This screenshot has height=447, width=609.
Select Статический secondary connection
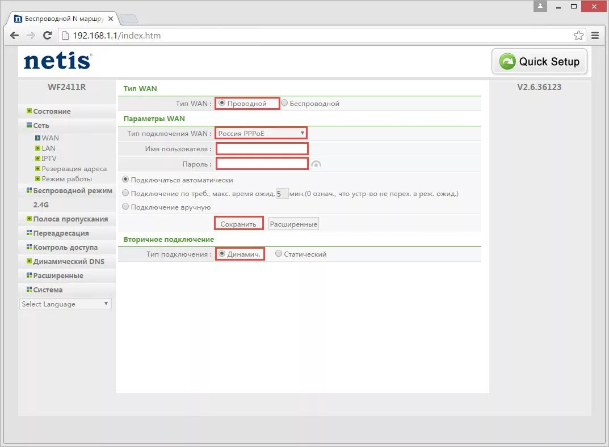click(x=279, y=254)
